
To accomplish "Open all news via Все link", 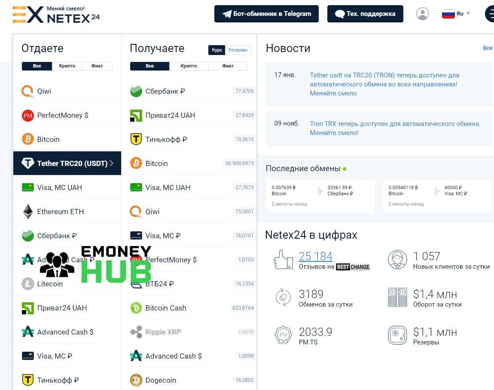I will (488, 48).
